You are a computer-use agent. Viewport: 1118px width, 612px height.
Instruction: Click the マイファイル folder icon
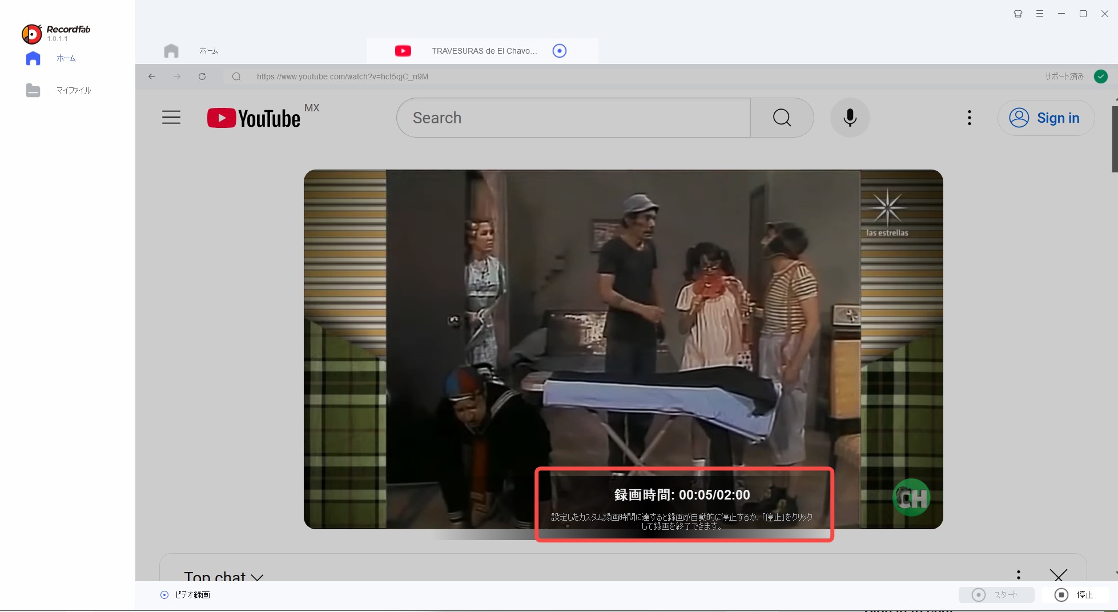click(x=33, y=90)
